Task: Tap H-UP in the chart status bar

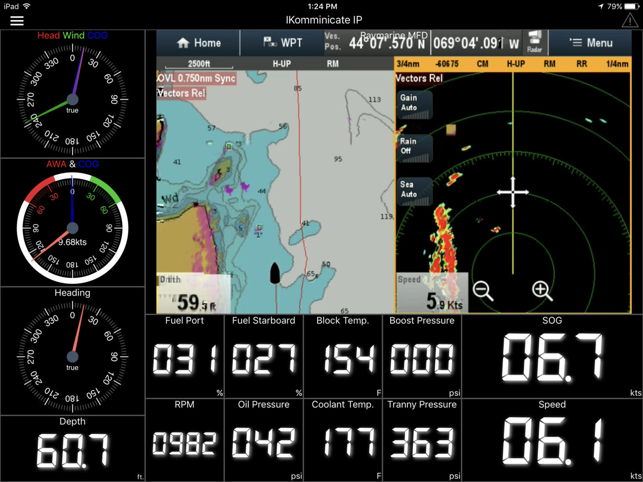Action: [x=282, y=64]
